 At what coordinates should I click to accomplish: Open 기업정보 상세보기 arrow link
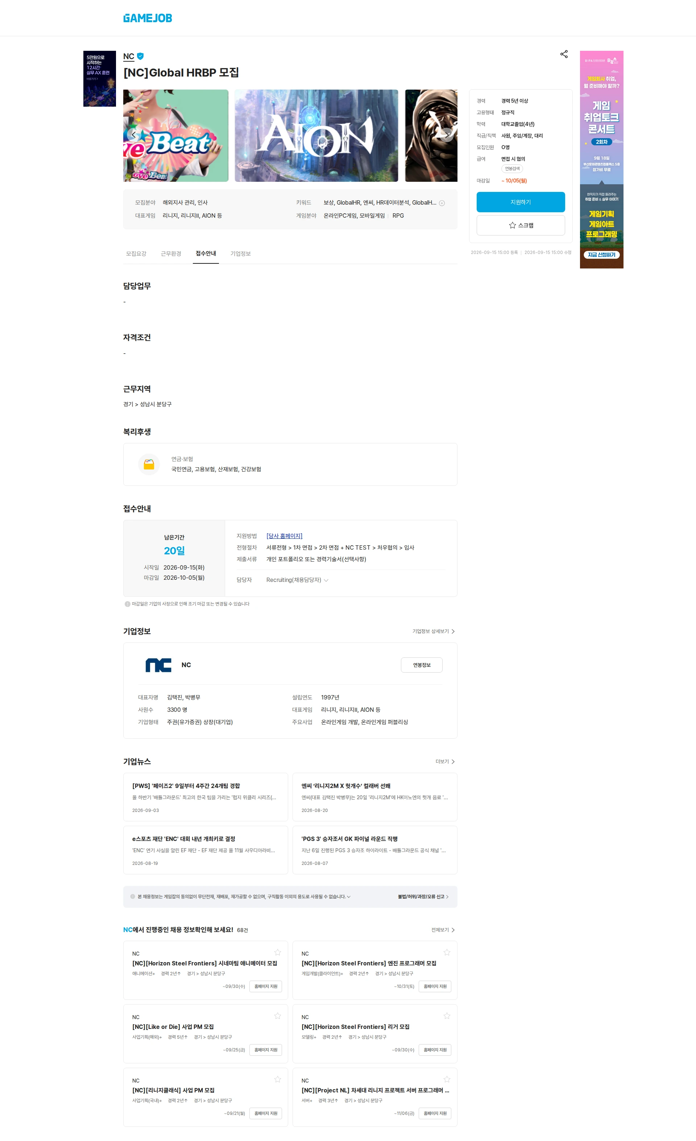pos(434,631)
